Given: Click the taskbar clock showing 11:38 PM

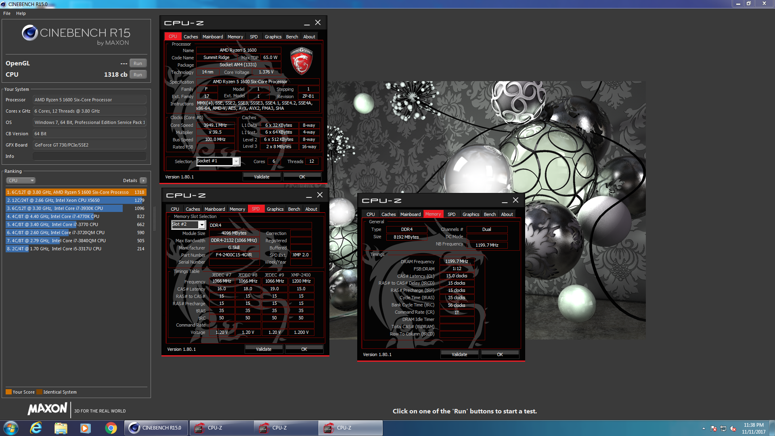Looking at the screenshot, I should 754,428.
